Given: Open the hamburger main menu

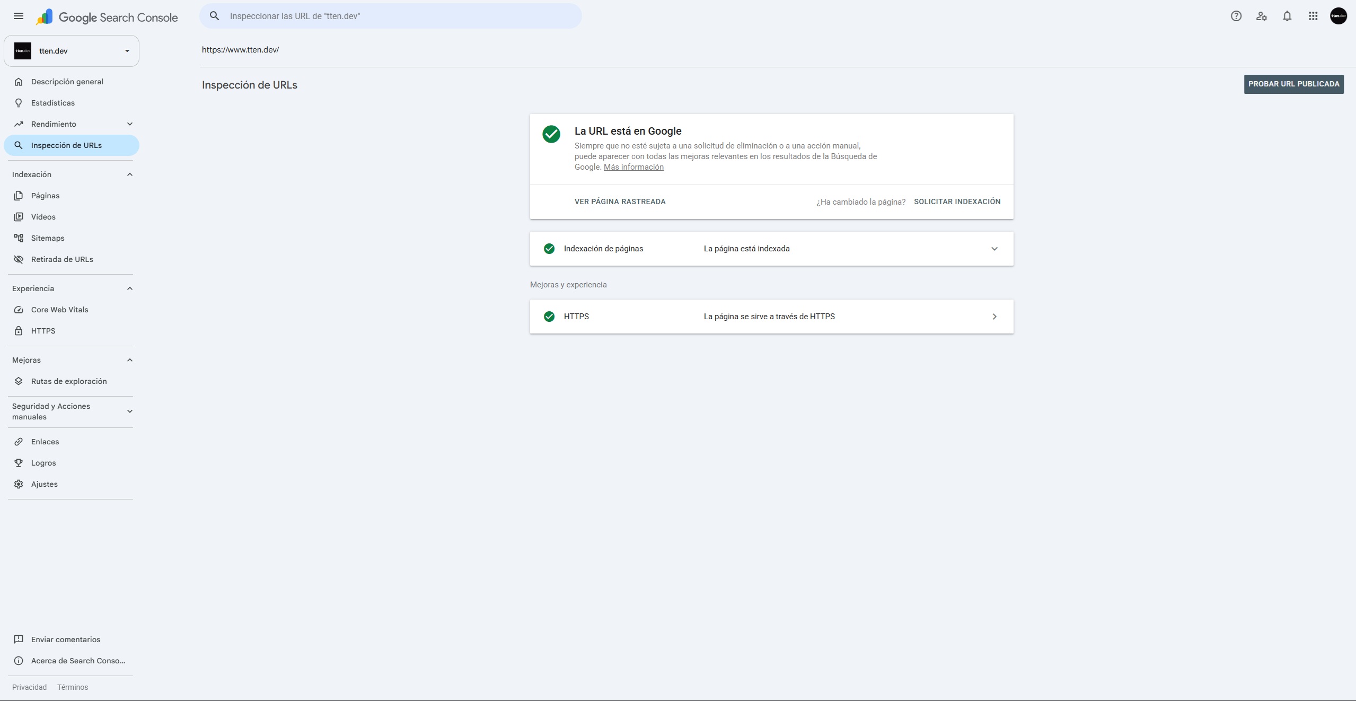Looking at the screenshot, I should [19, 16].
